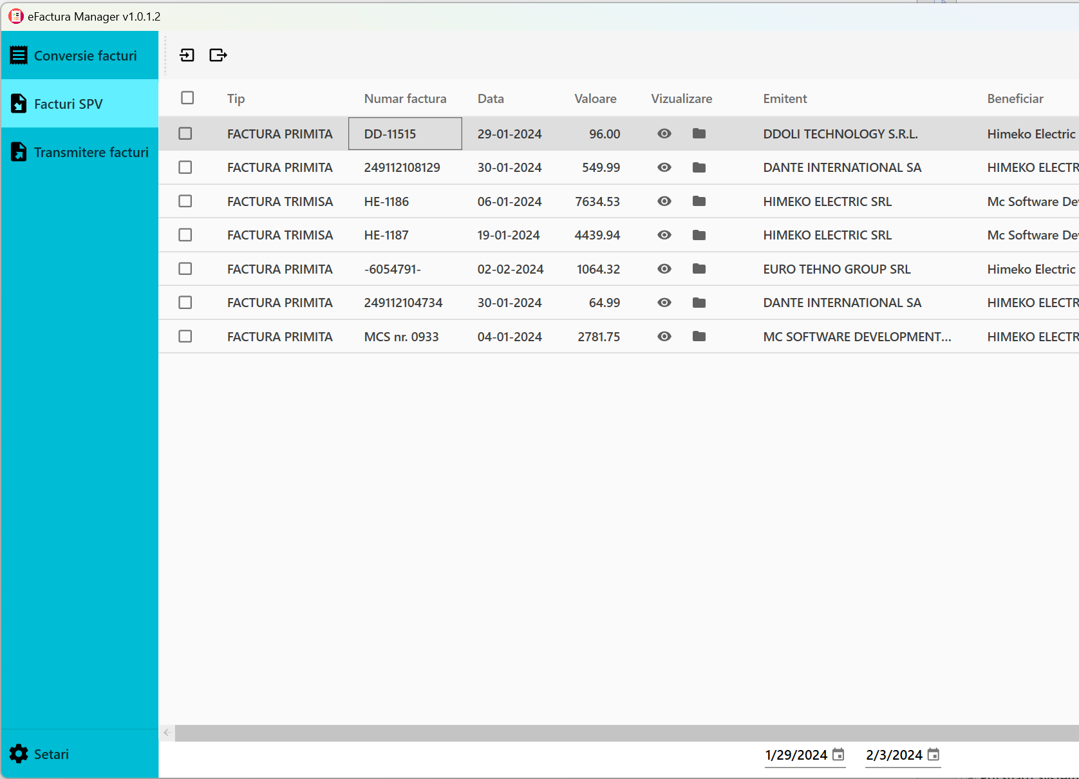This screenshot has height=779, width=1079.
Task: Click the Transmitere facturi document icon
Action: 18,152
